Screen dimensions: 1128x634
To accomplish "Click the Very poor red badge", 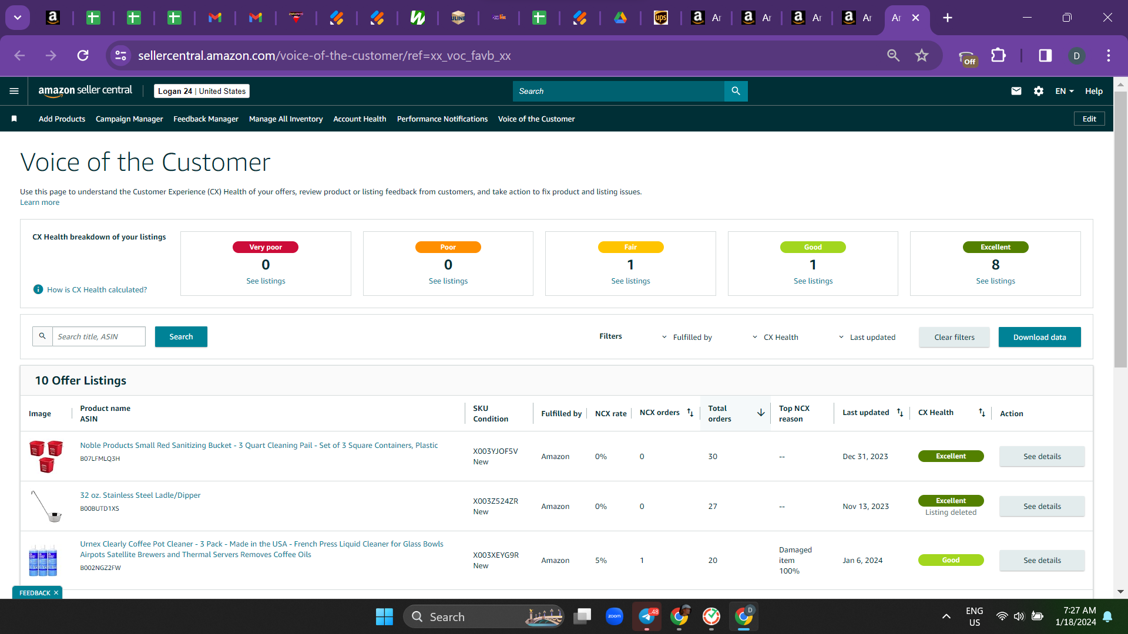I will coord(266,247).
